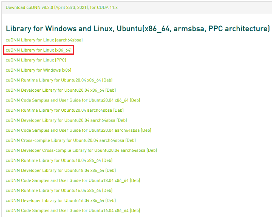Select Developer Library for Ubuntu20.04 aarch64sbsa

(66, 120)
